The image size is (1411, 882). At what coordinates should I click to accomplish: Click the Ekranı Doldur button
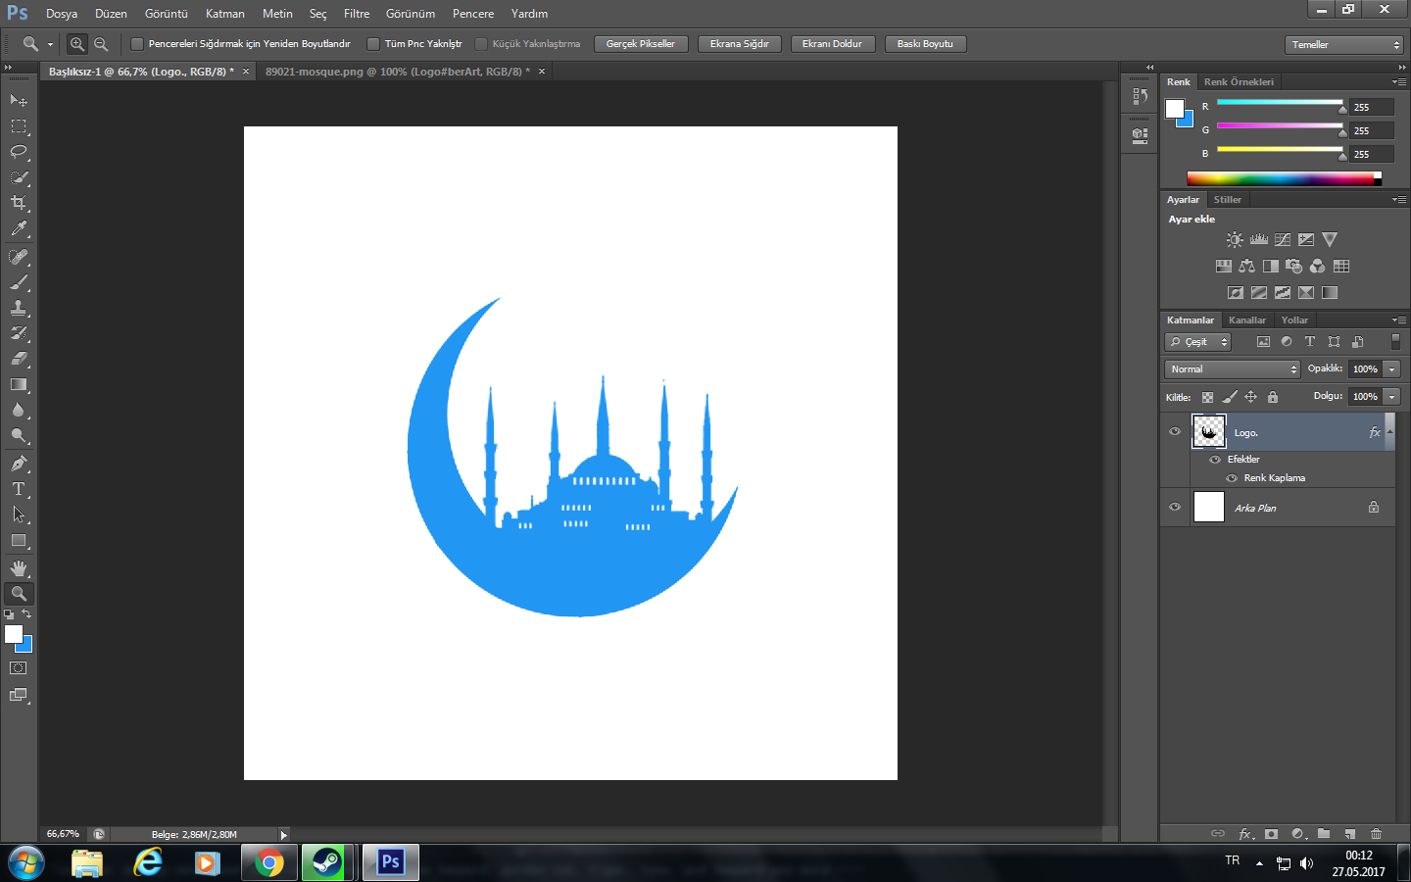(833, 44)
